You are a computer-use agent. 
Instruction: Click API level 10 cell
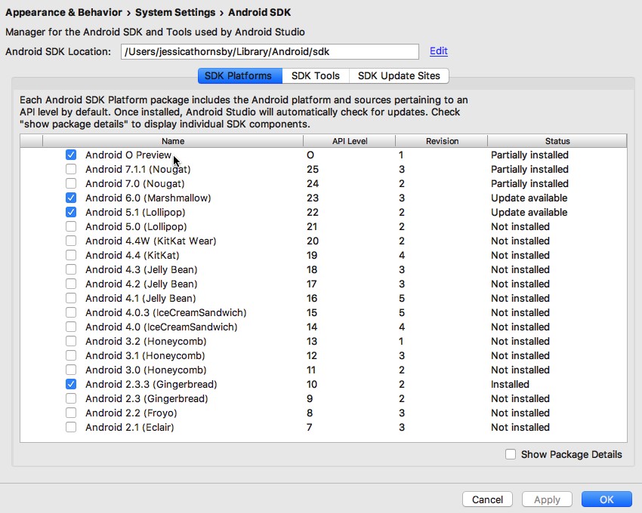pos(312,384)
